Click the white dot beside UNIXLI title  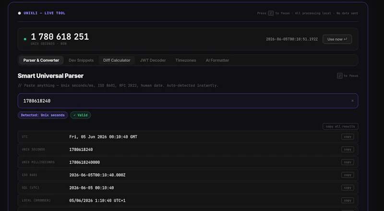(x=19, y=13)
